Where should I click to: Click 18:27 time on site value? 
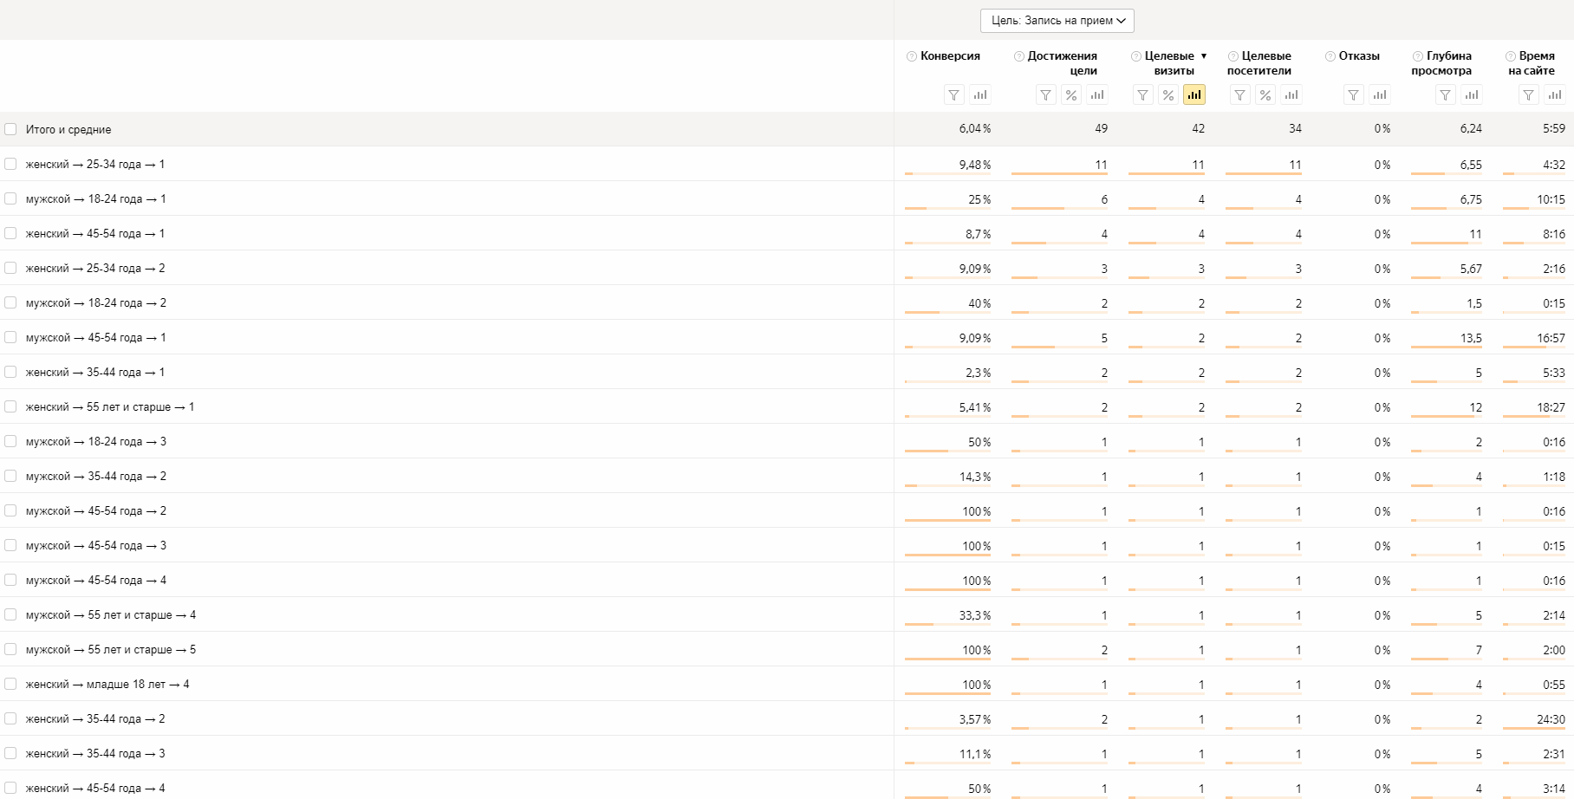tap(1551, 407)
